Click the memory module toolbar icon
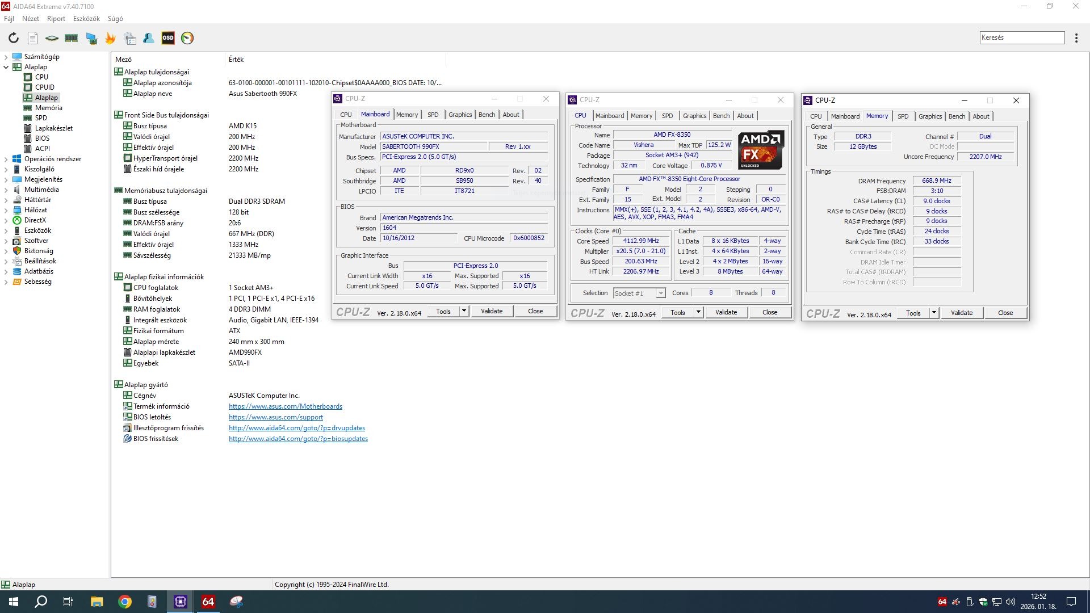Image resolution: width=1090 pixels, height=613 pixels. pos(72,38)
